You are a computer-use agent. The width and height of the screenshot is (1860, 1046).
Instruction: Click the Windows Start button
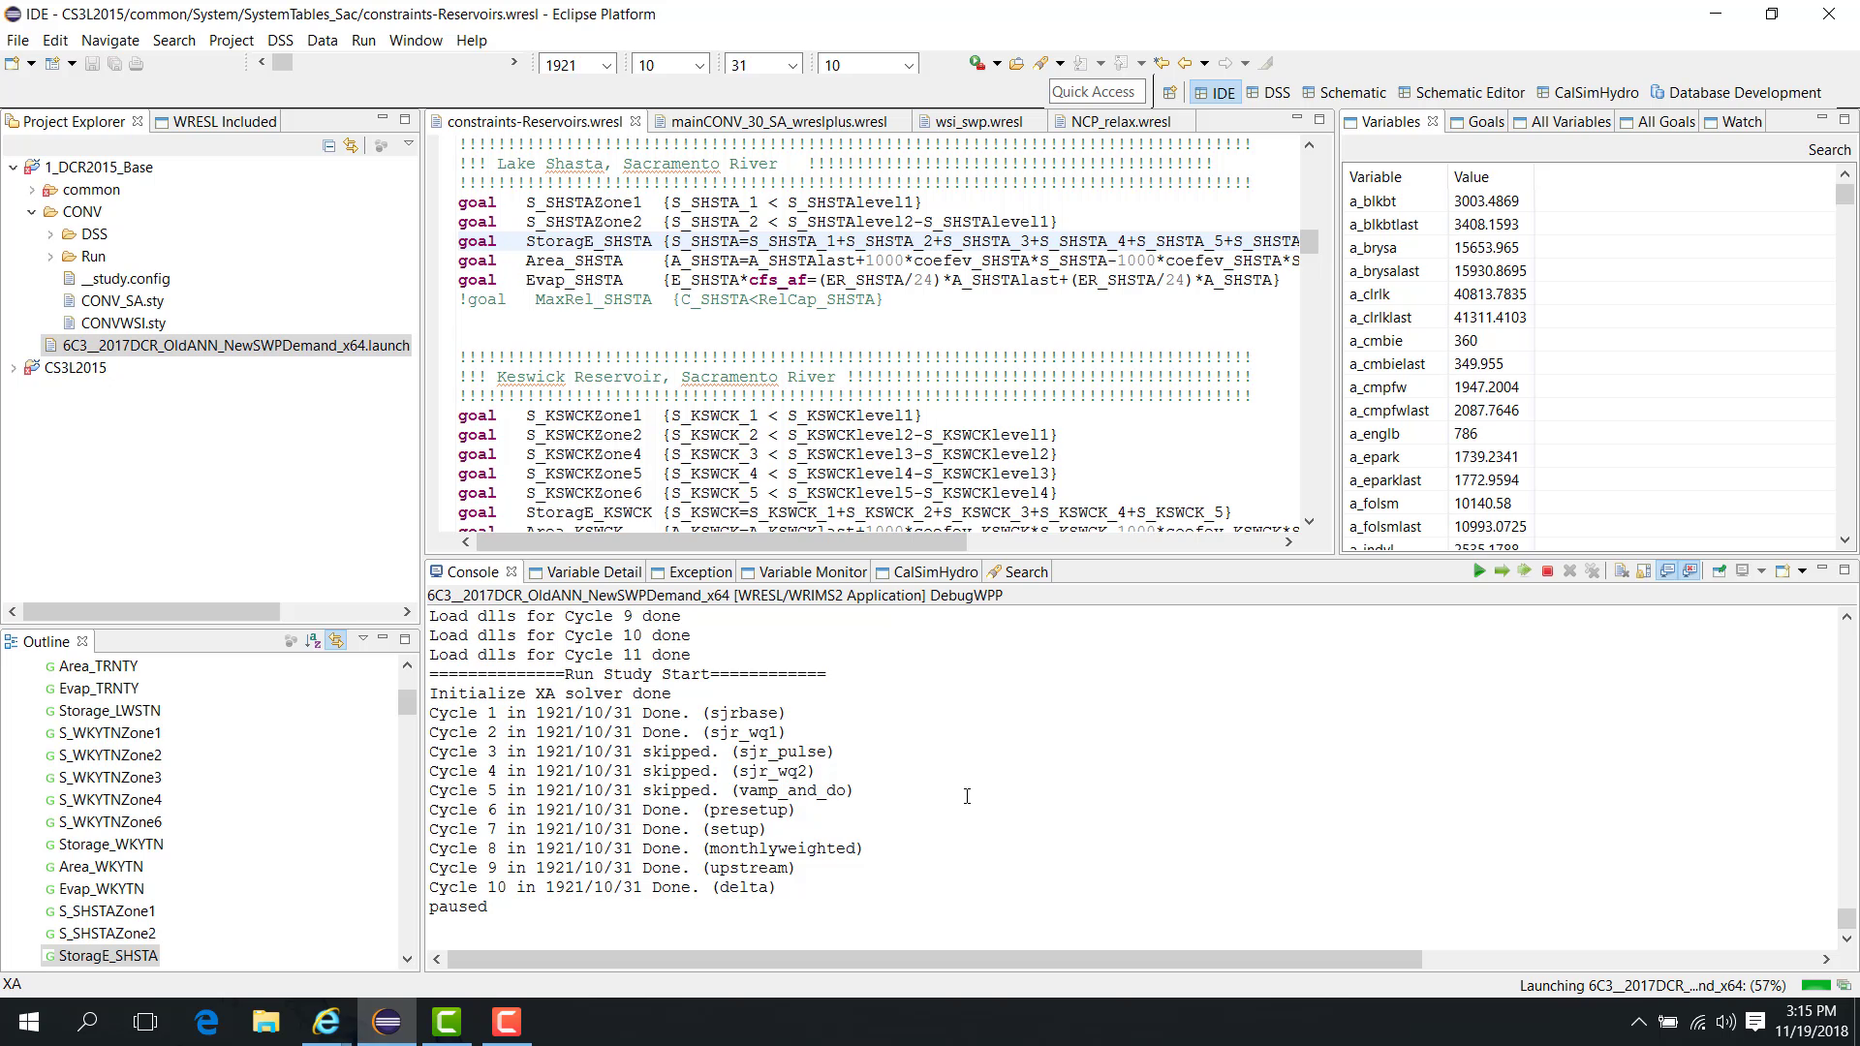[28, 1021]
